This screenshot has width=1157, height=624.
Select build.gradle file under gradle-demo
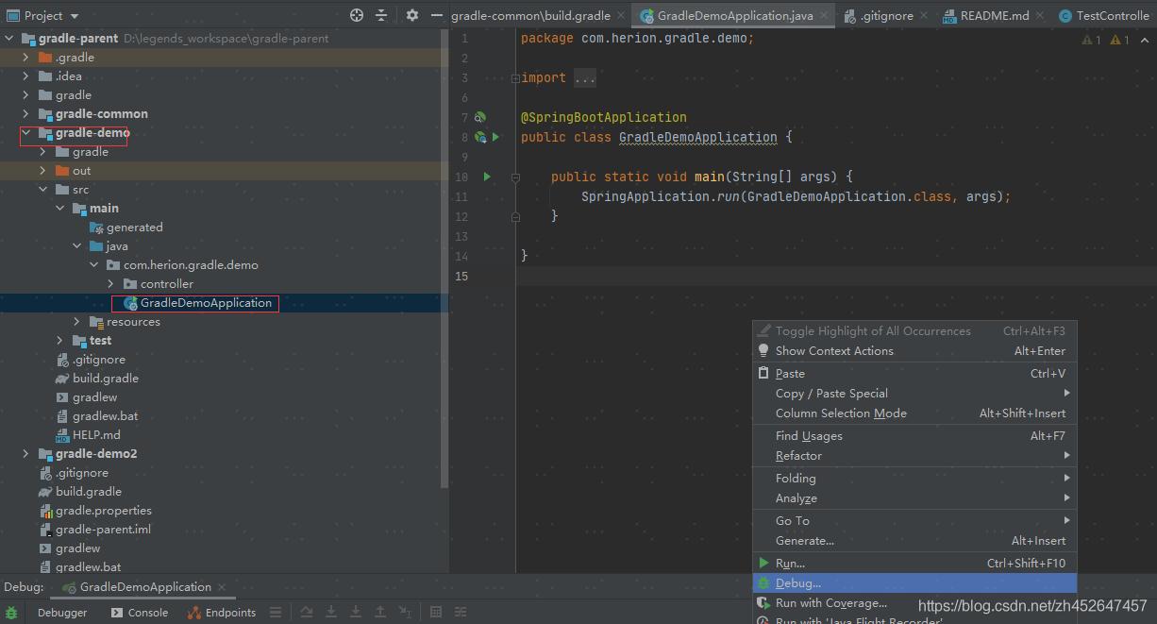click(x=105, y=379)
